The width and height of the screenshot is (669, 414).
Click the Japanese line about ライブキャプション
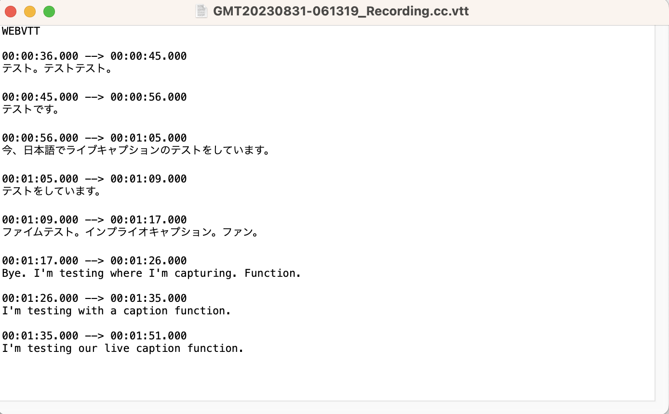(x=136, y=150)
